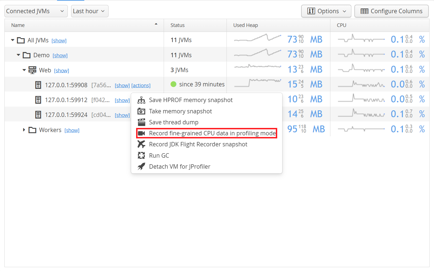Click the [show] link next to All JVMs

[59, 41]
